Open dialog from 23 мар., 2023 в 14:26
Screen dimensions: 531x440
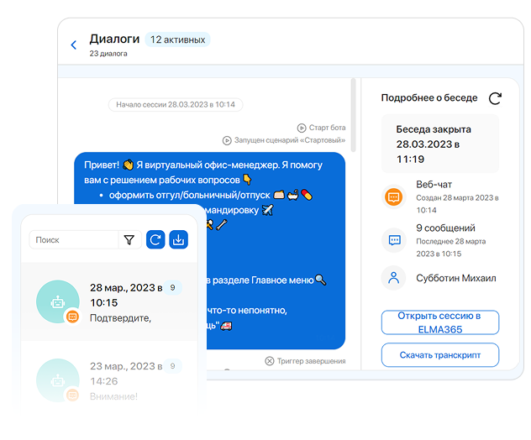coord(109,380)
